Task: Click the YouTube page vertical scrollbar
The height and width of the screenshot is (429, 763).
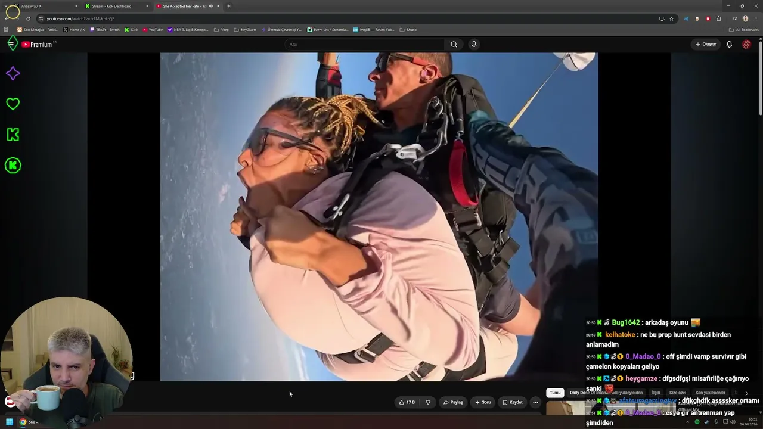Action: [x=761, y=77]
